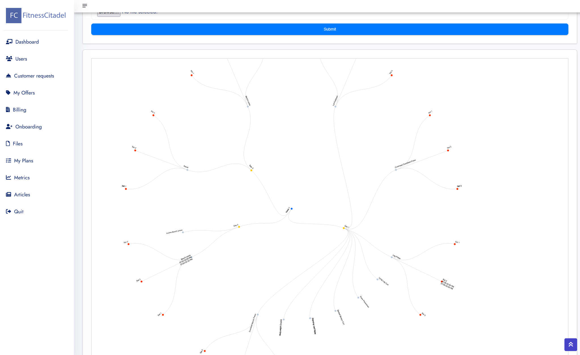Click the Metrics chart icon
Screen dimensions: 580x355
pos(9,178)
